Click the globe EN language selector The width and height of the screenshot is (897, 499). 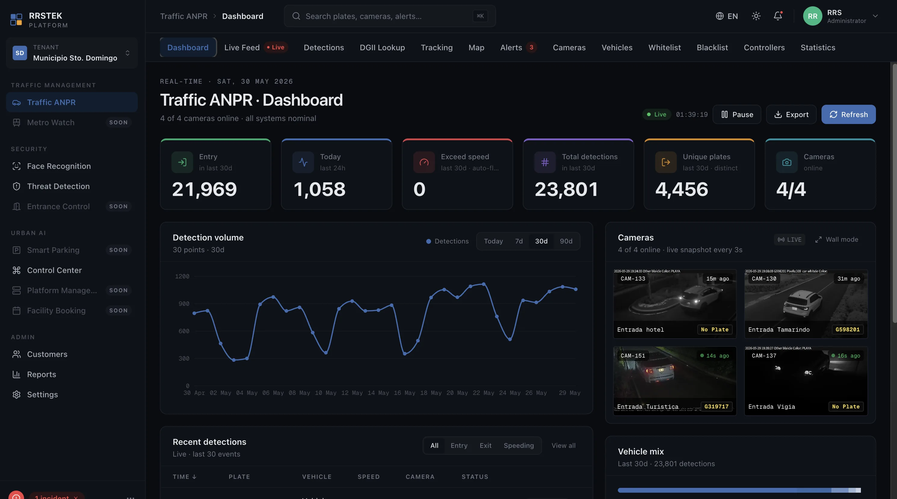pyautogui.click(x=727, y=16)
